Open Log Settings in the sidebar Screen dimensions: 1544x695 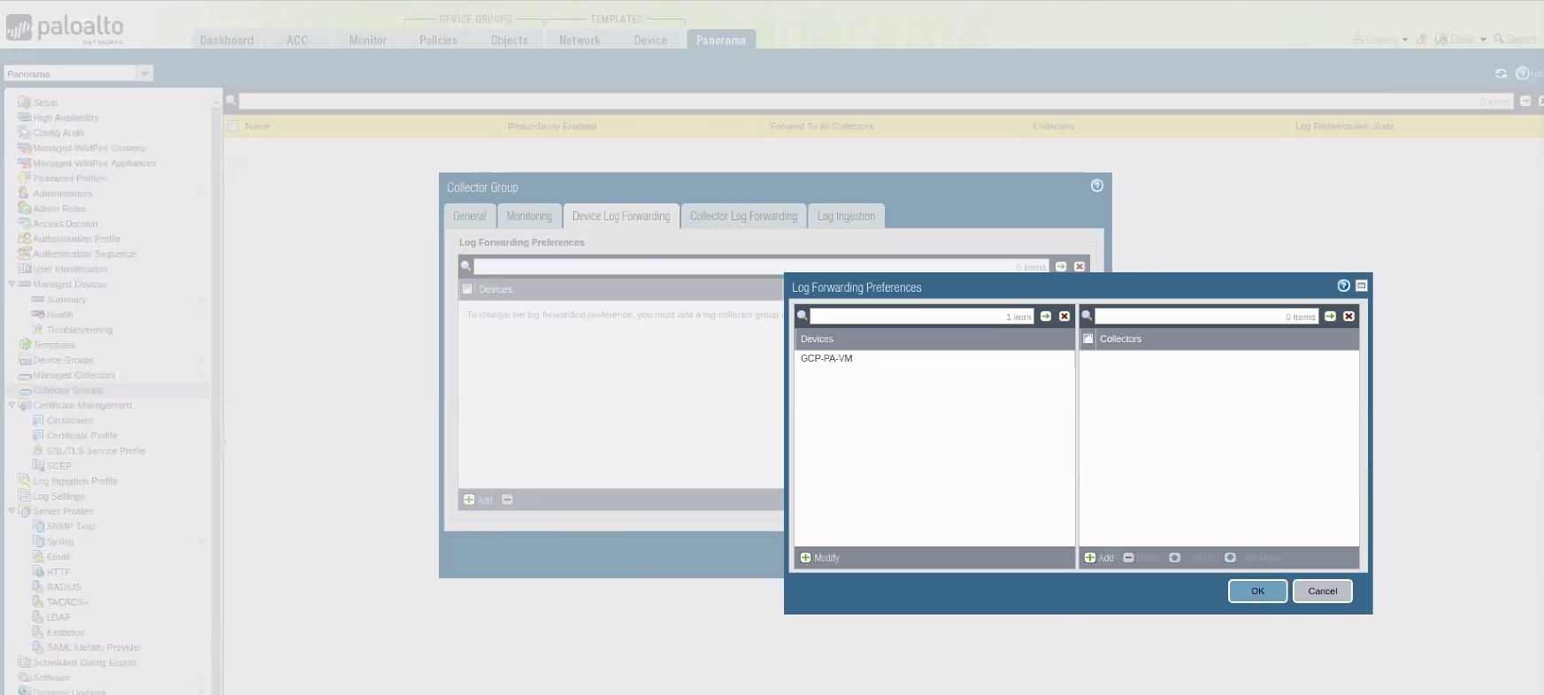tap(58, 496)
